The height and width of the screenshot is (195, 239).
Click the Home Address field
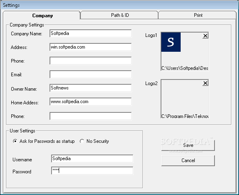pyautogui.click(x=91, y=102)
